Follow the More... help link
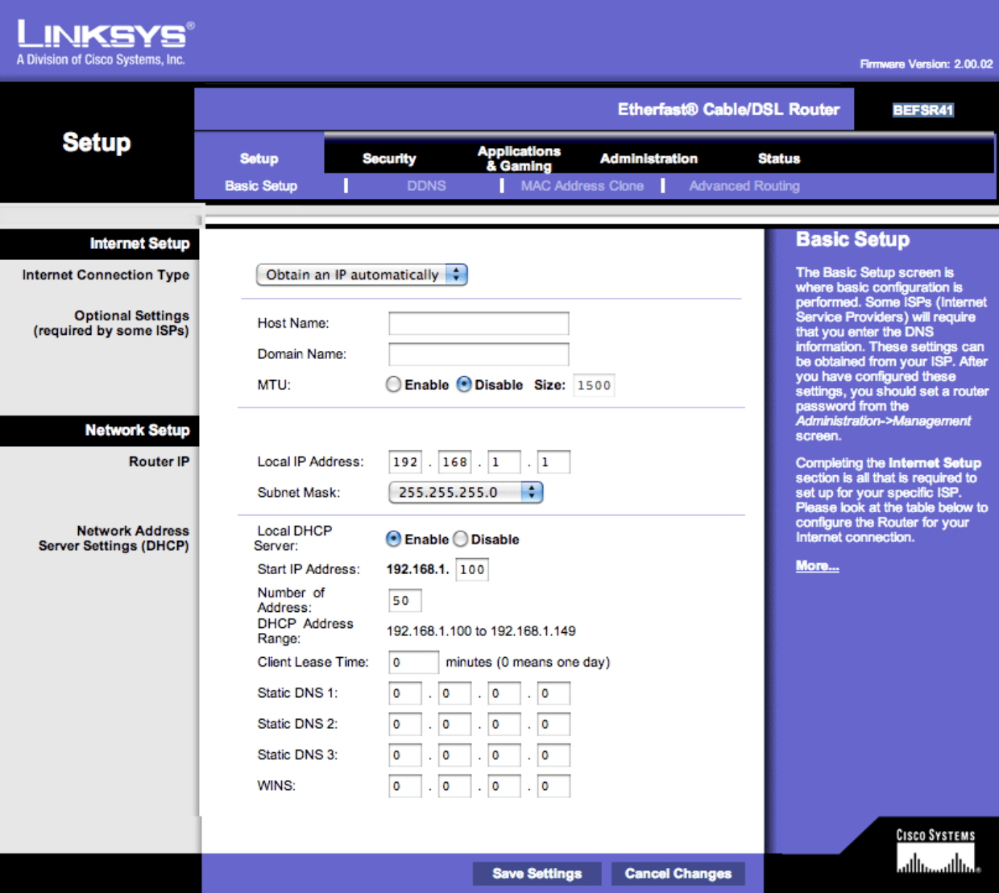 pyautogui.click(x=817, y=566)
